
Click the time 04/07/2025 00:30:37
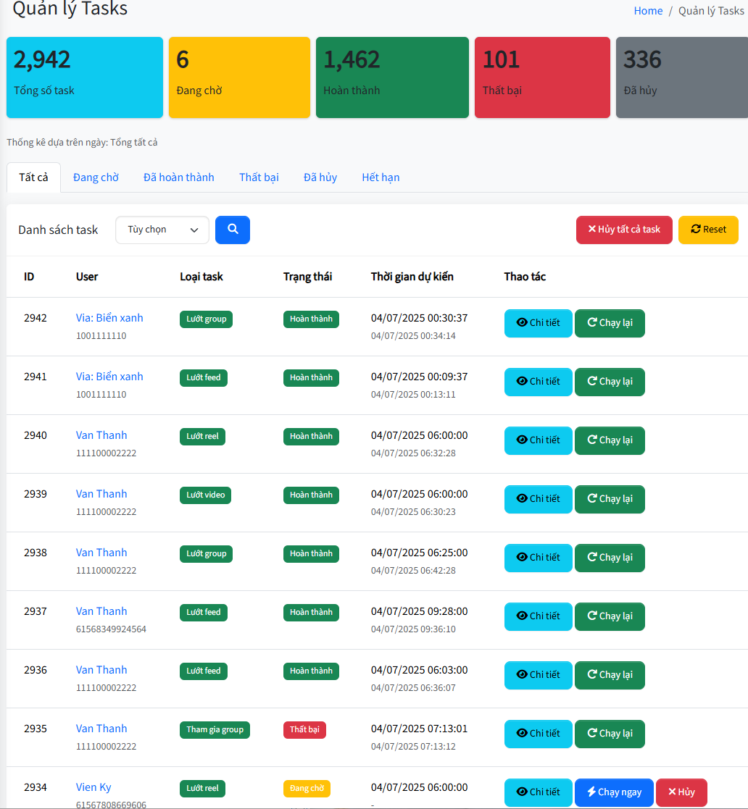tap(419, 318)
